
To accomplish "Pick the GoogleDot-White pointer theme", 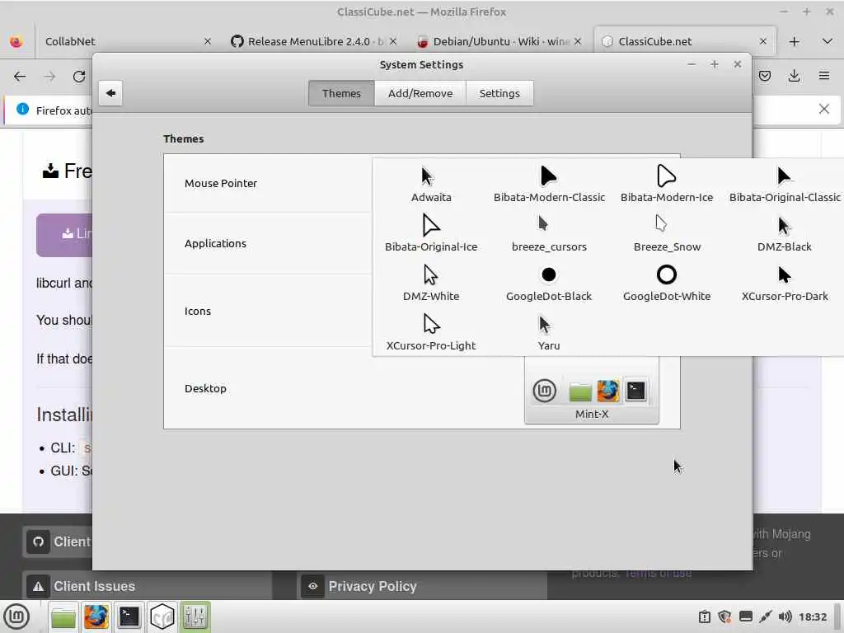I will pyautogui.click(x=666, y=284).
